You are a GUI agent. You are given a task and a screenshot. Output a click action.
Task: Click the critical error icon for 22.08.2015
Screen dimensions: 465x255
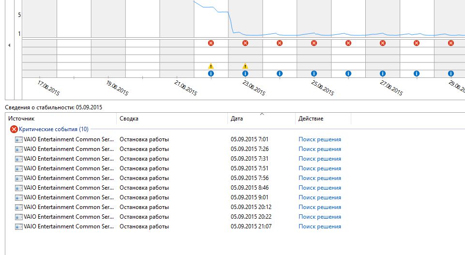pyautogui.click(x=210, y=43)
